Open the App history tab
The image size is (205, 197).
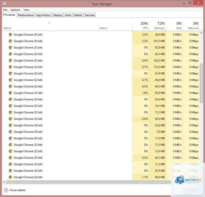tap(43, 15)
